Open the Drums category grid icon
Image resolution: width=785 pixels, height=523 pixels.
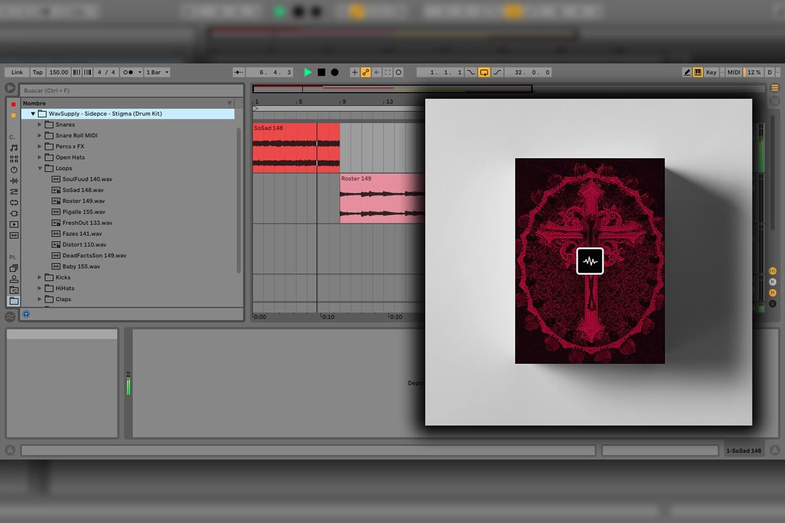click(x=14, y=159)
